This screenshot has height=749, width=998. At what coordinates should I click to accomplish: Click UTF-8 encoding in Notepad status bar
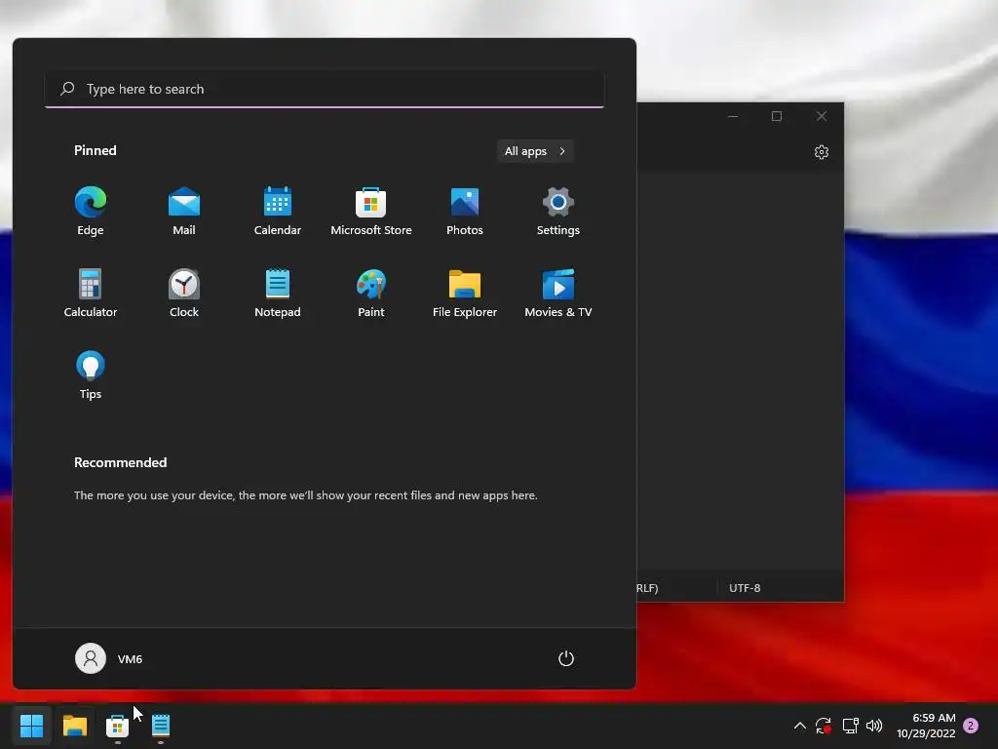click(x=745, y=588)
